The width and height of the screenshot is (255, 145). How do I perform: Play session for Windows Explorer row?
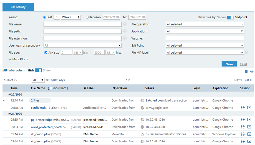(249, 134)
